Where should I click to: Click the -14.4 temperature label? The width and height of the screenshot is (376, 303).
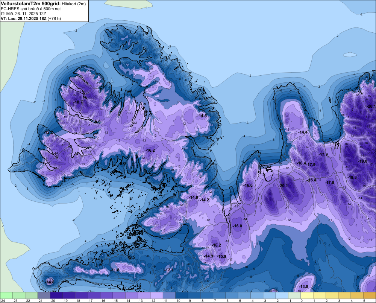[303, 132]
